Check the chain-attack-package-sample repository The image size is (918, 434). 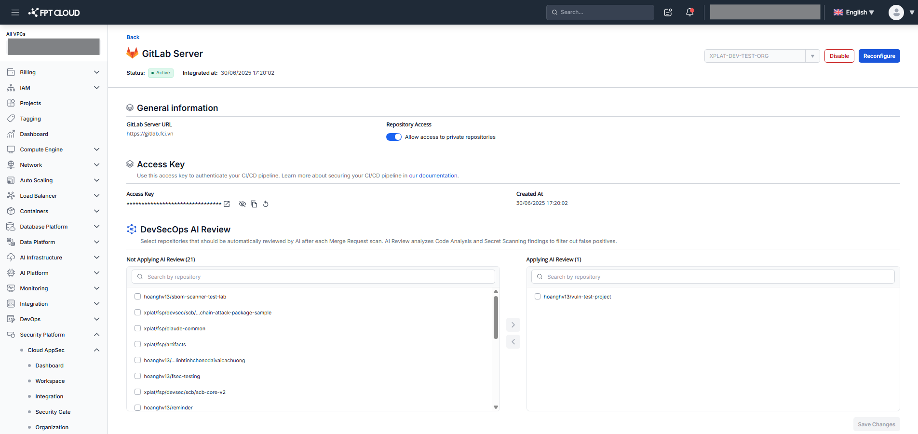coord(137,312)
